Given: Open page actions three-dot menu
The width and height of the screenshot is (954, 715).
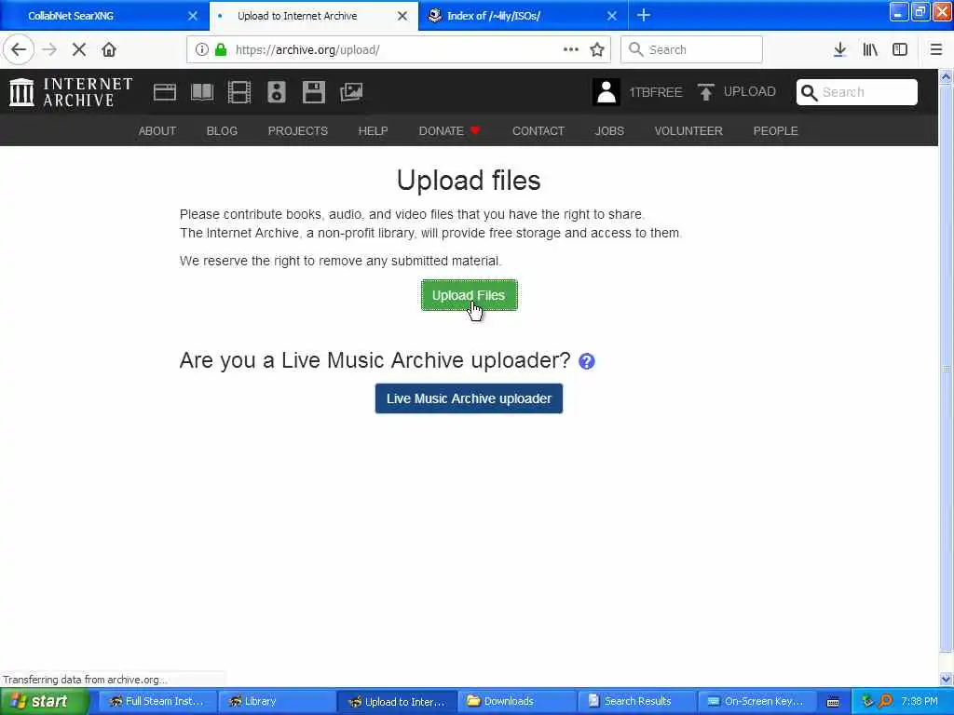Looking at the screenshot, I should (571, 50).
